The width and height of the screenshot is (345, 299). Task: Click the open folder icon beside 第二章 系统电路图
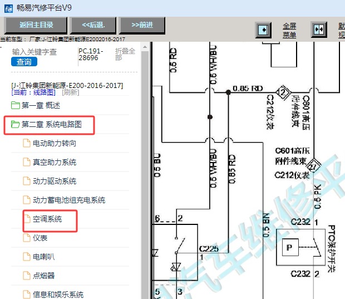point(16,124)
